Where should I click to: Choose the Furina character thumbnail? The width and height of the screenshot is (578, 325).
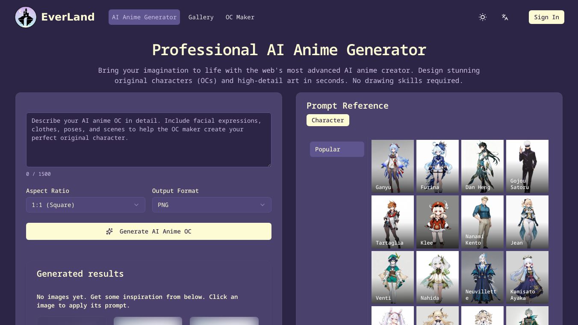(x=437, y=166)
